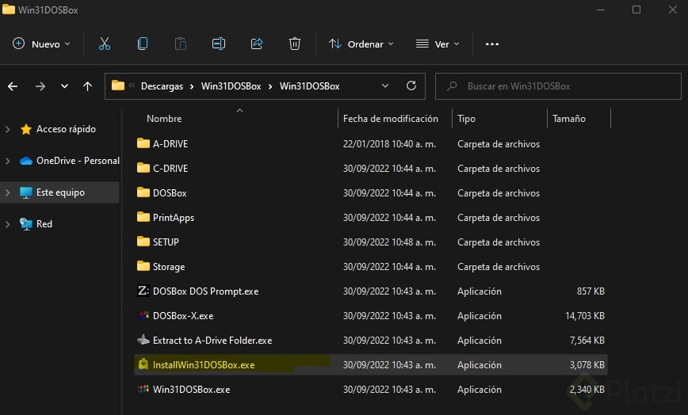This screenshot has width=688, height=415.
Task: Click the PrintApps folder icon
Action: click(x=143, y=217)
